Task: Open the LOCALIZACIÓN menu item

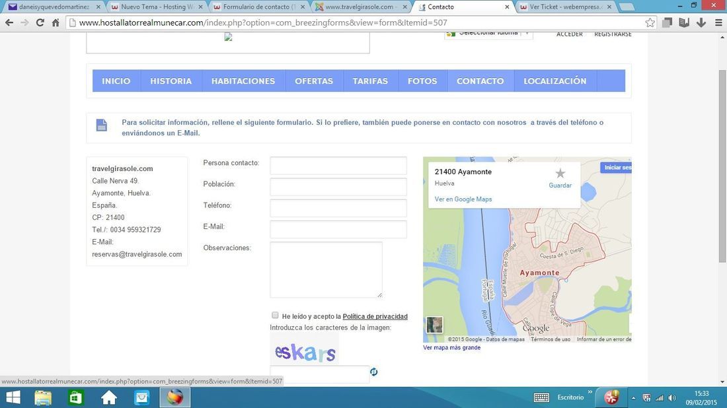Action: coord(555,81)
